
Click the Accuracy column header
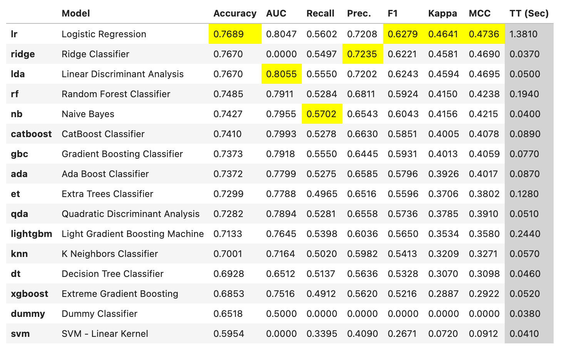pos(234,13)
